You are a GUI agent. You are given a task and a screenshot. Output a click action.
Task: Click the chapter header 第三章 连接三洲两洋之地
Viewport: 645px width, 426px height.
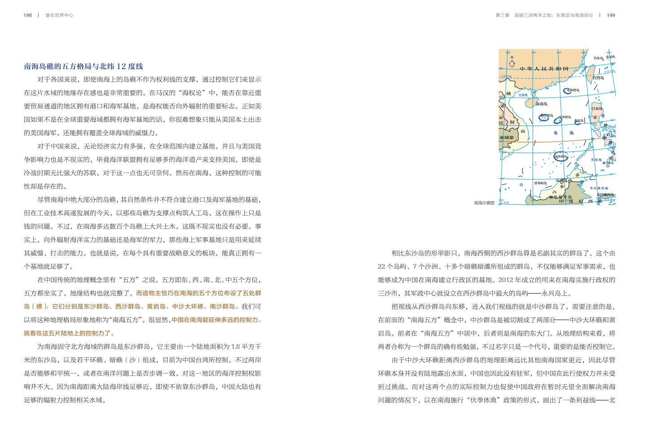pos(544,15)
